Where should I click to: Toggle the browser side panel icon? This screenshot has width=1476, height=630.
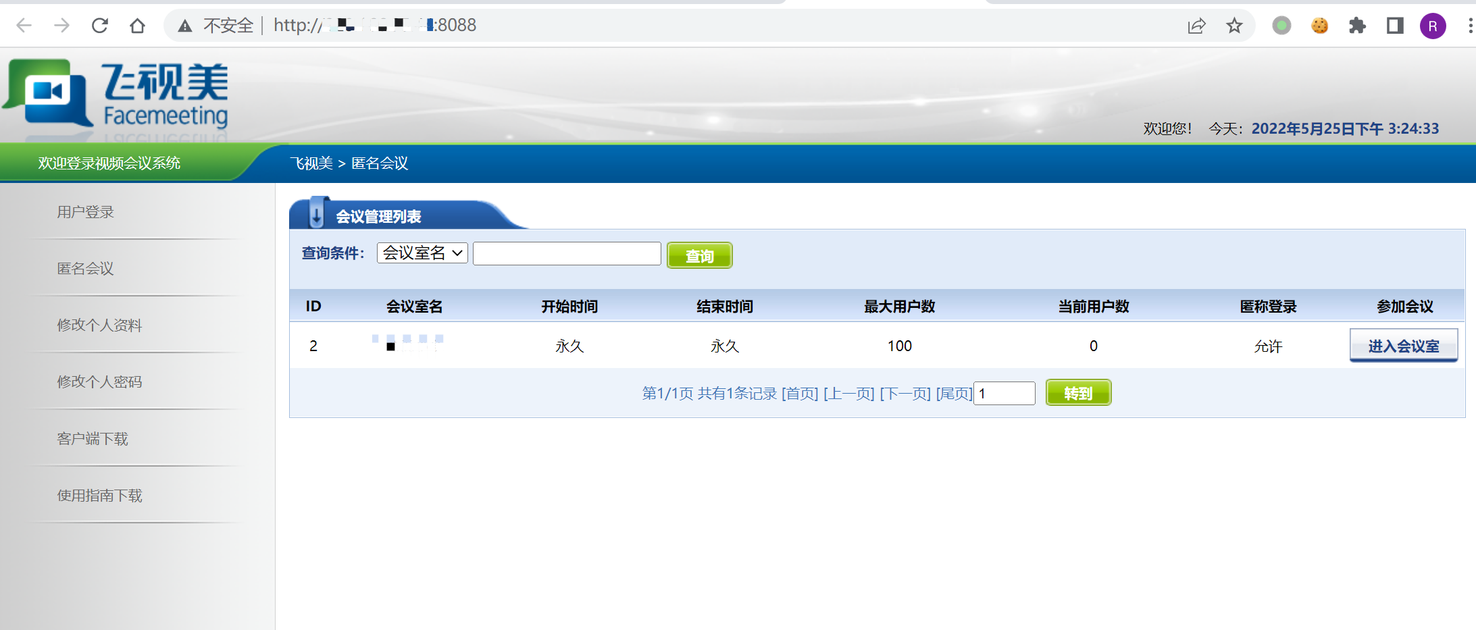pos(1395,26)
